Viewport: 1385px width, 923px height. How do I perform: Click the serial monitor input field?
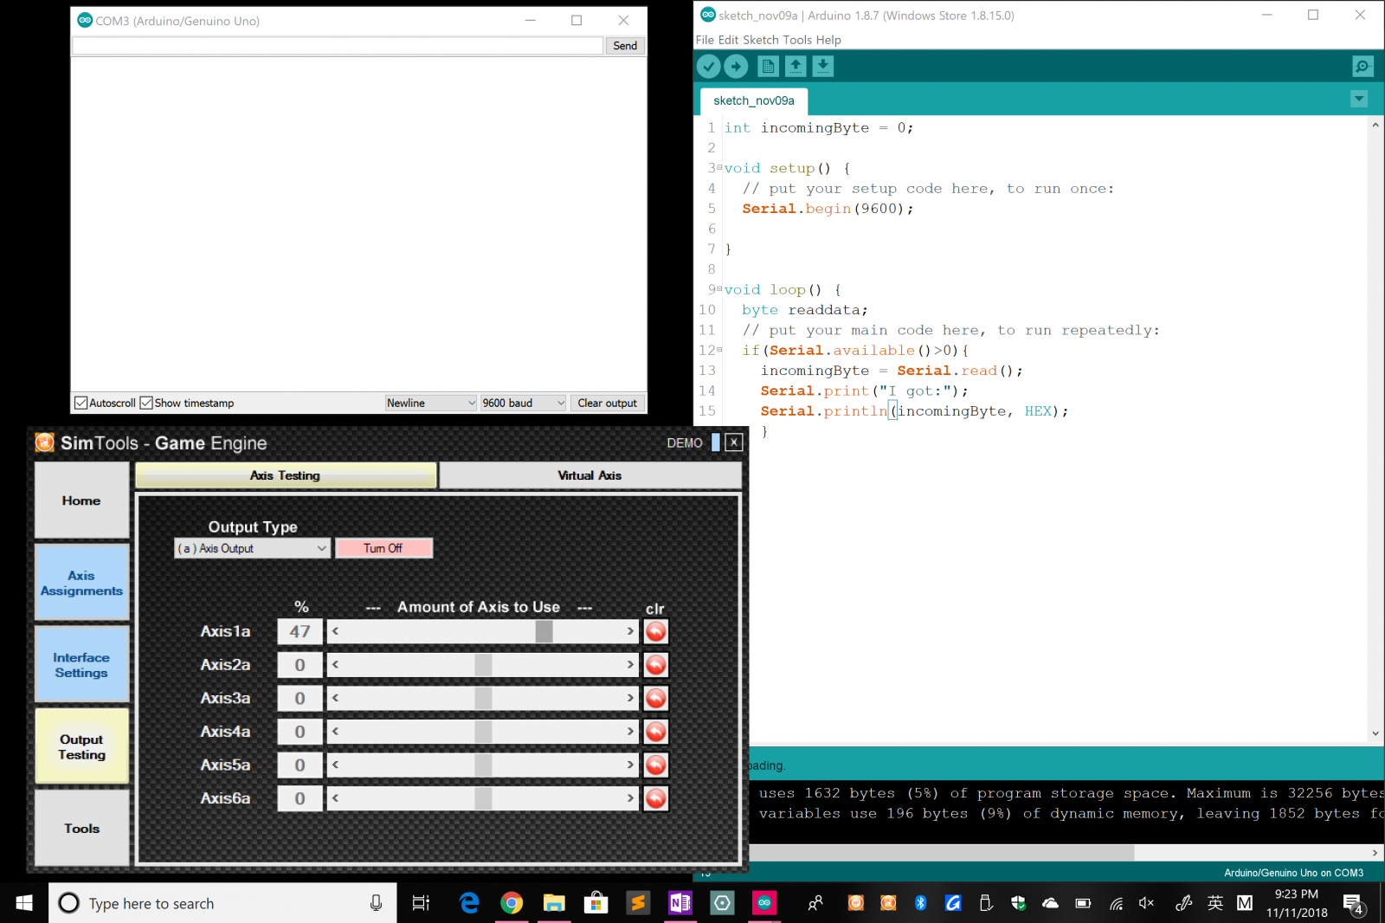(338, 46)
